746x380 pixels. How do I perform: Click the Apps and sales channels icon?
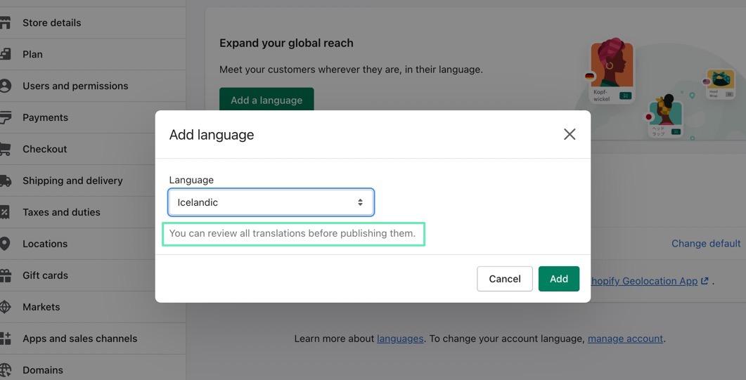coord(5,339)
